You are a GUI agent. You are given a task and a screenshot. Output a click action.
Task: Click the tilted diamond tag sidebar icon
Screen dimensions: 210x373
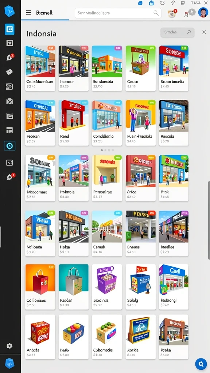pos(9,72)
